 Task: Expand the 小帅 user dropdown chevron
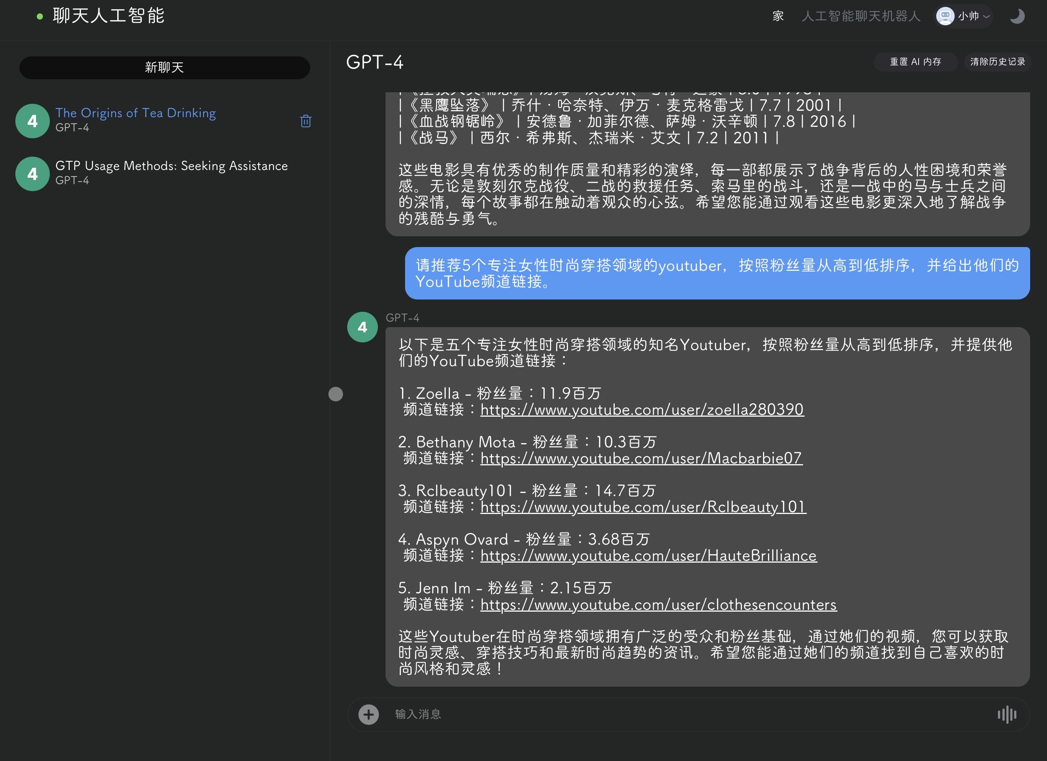coord(986,16)
